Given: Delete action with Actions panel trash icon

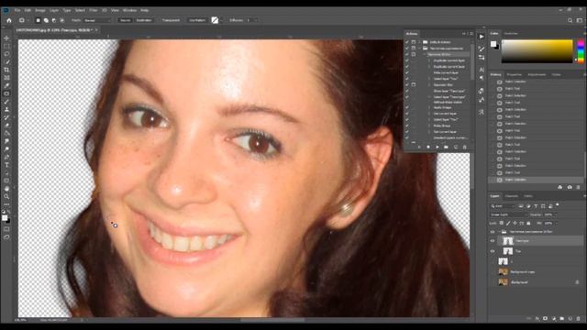Looking at the screenshot, I should click(x=465, y=147).
